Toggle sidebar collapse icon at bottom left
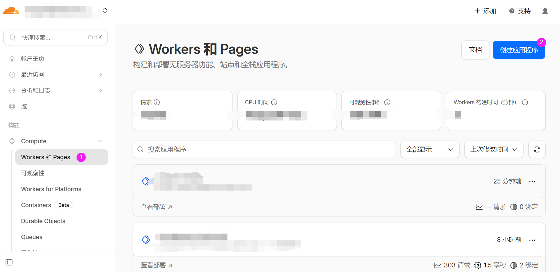This screenshot has height=272, width=560. coord(9,262)
